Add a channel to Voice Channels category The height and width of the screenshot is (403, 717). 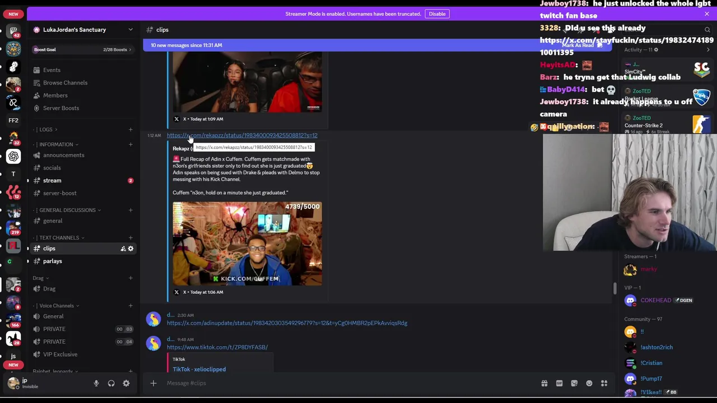[131, 306]
